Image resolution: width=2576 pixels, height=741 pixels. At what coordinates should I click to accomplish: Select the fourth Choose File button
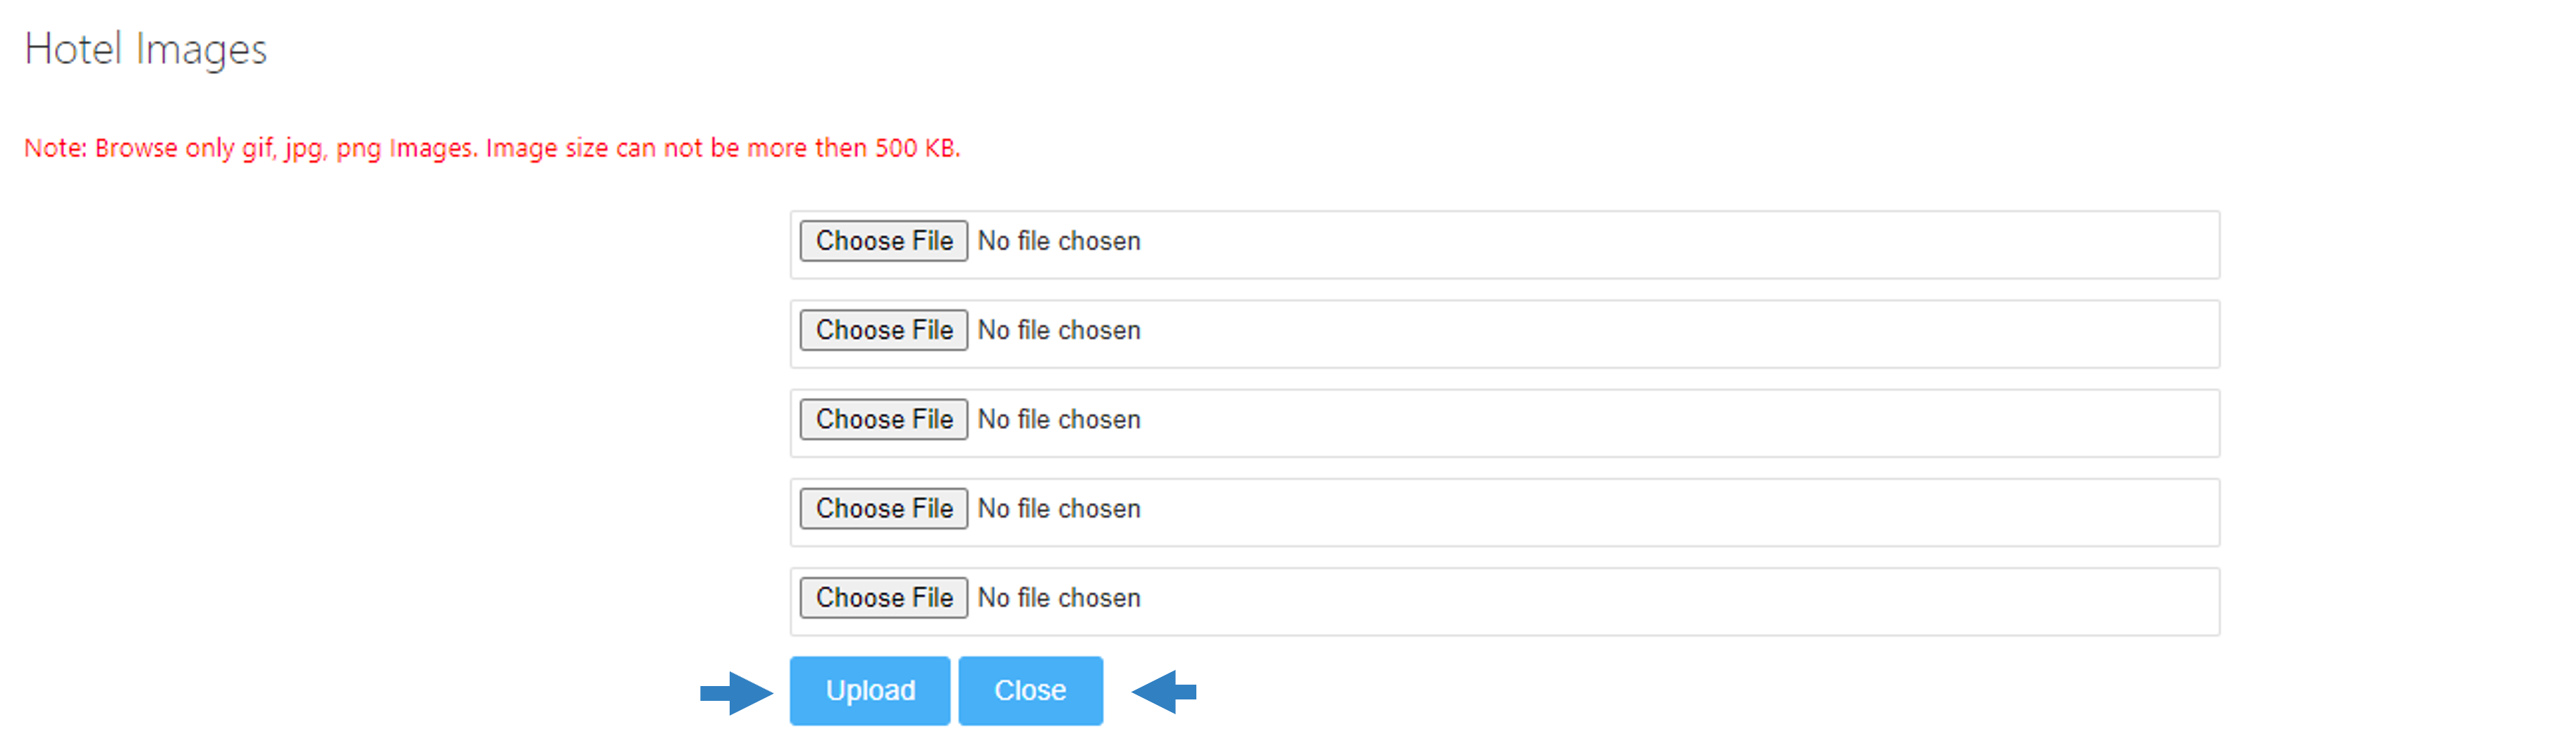(884, 509)
